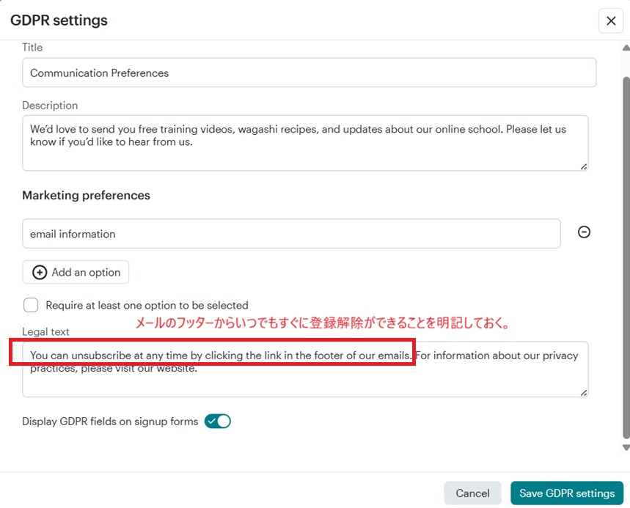The height and width of the screenshot is (508, 630).
Task: Close the GDPR settings dialog
Action: pyautogui.click(x=611, y=21)
